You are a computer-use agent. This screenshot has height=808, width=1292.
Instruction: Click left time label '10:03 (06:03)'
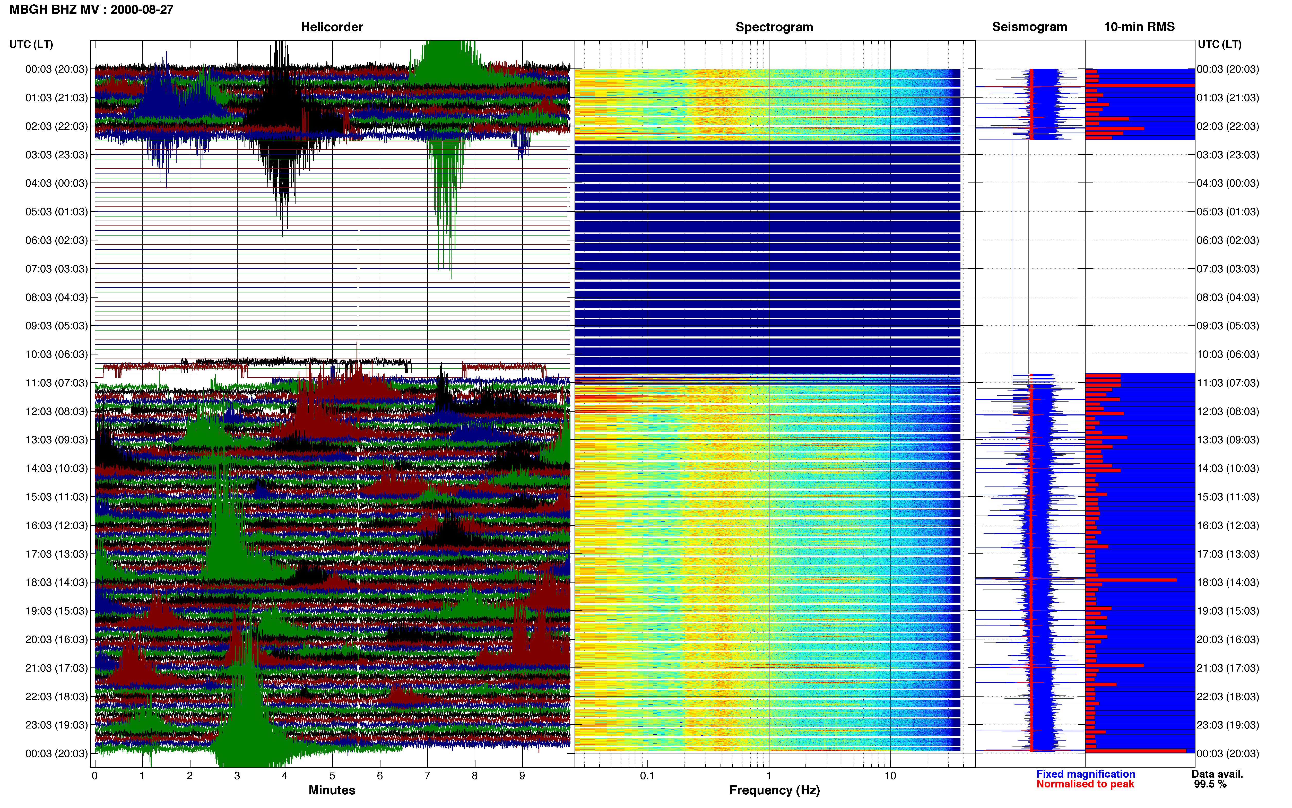[57, 354]
